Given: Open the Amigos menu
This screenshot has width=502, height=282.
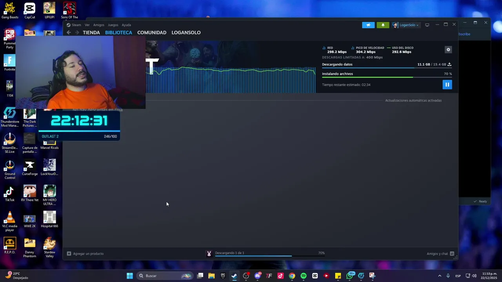Looking at the screenshot, I should (x=99, y=25).
